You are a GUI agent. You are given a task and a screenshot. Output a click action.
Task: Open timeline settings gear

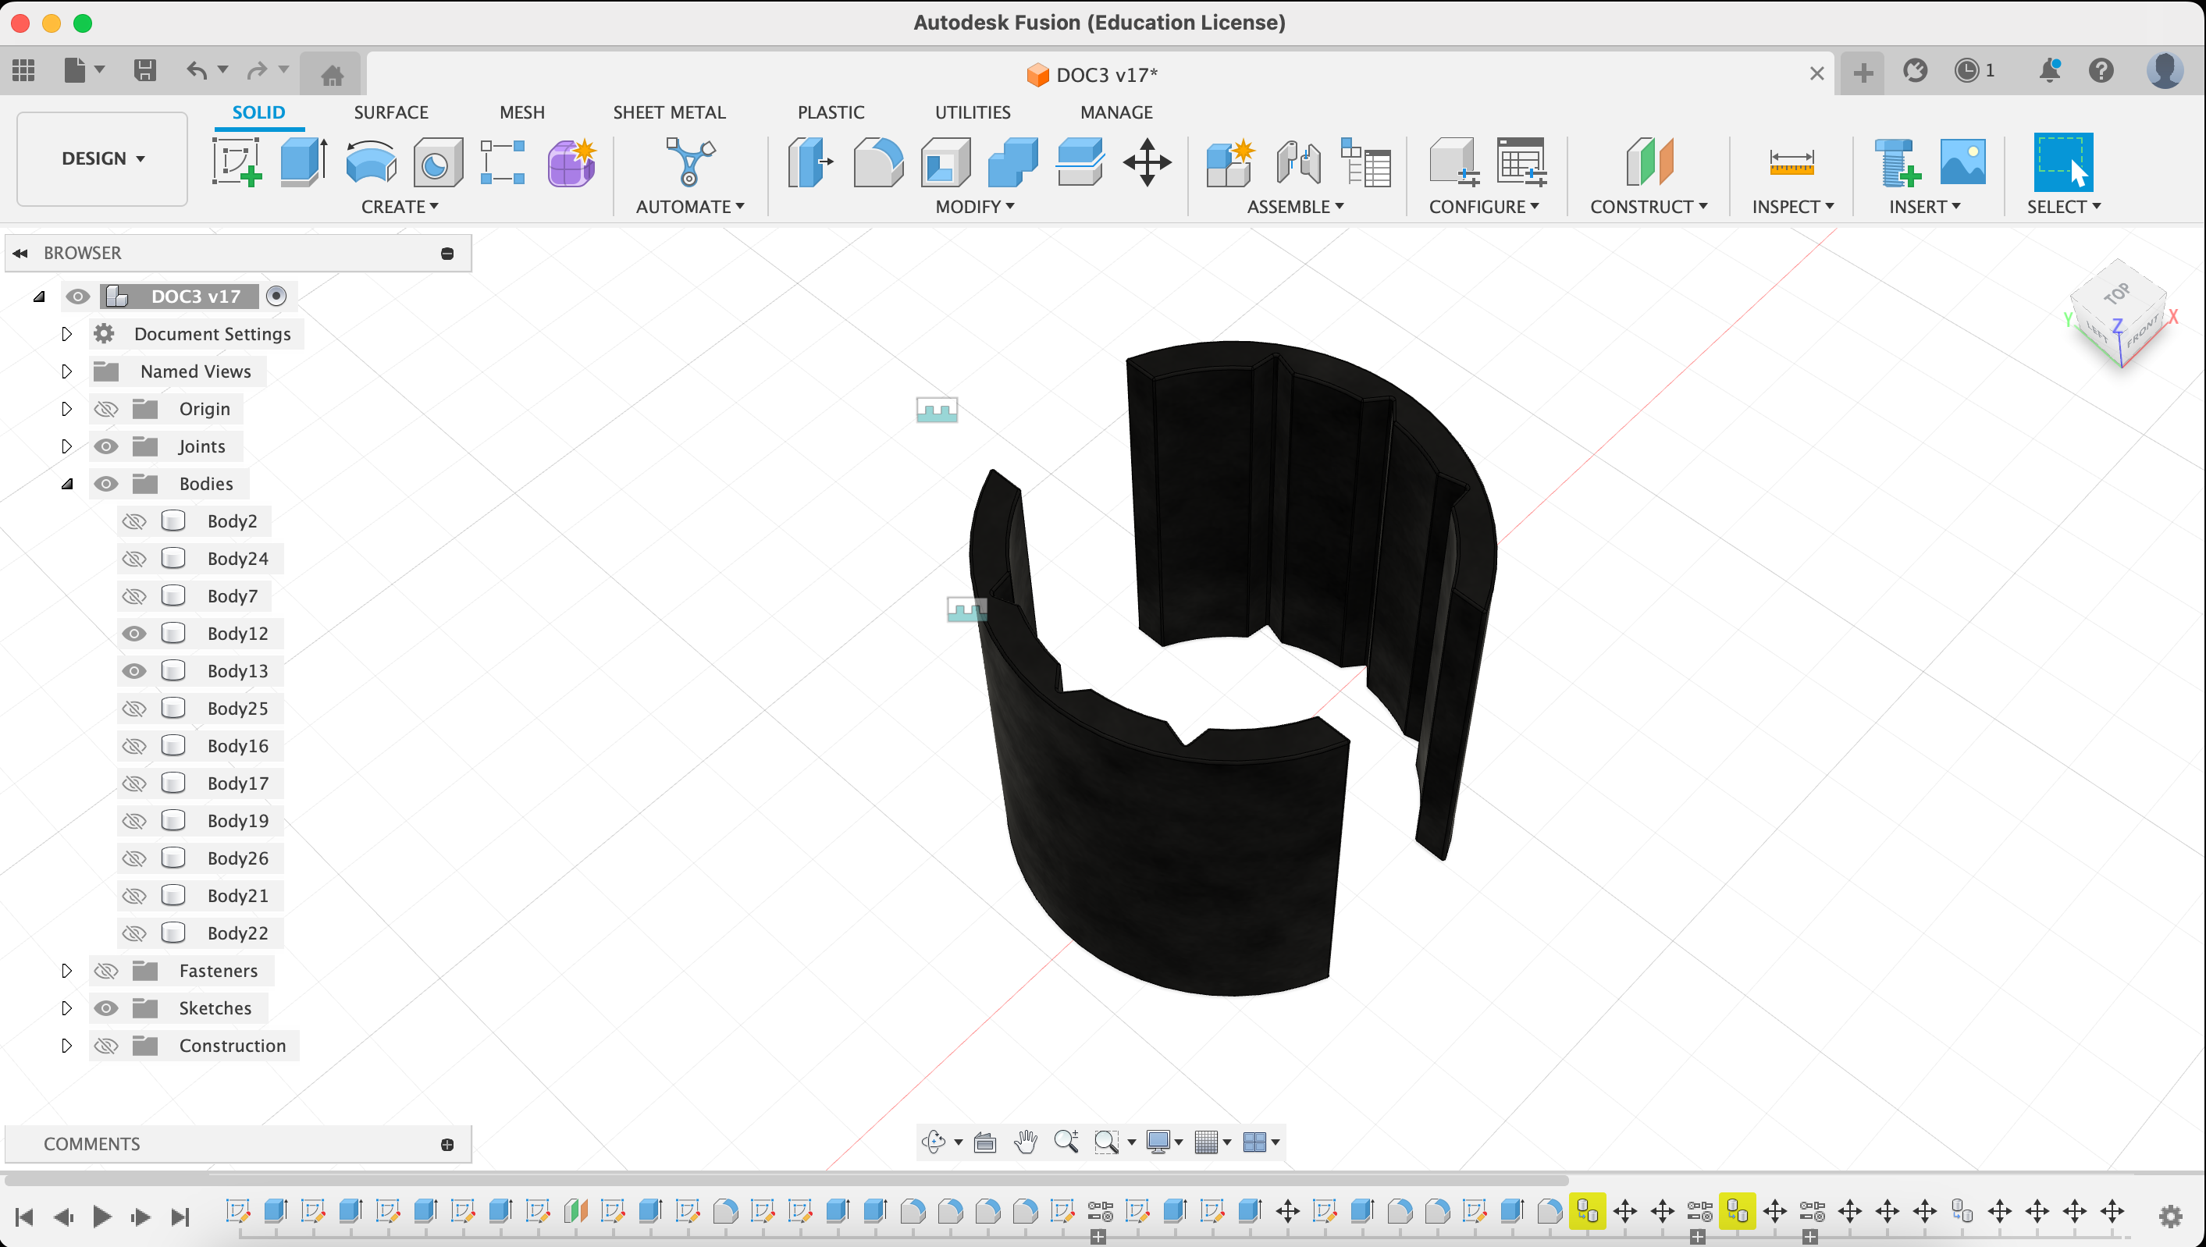[x=2170, y=1215]
